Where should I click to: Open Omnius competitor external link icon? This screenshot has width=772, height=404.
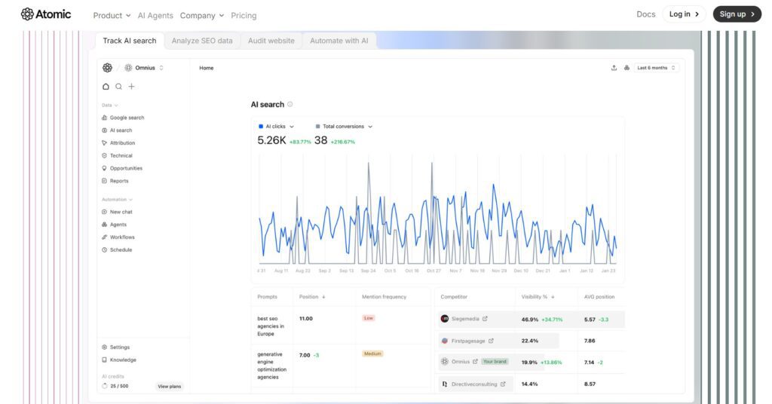[x=475, y=362]
